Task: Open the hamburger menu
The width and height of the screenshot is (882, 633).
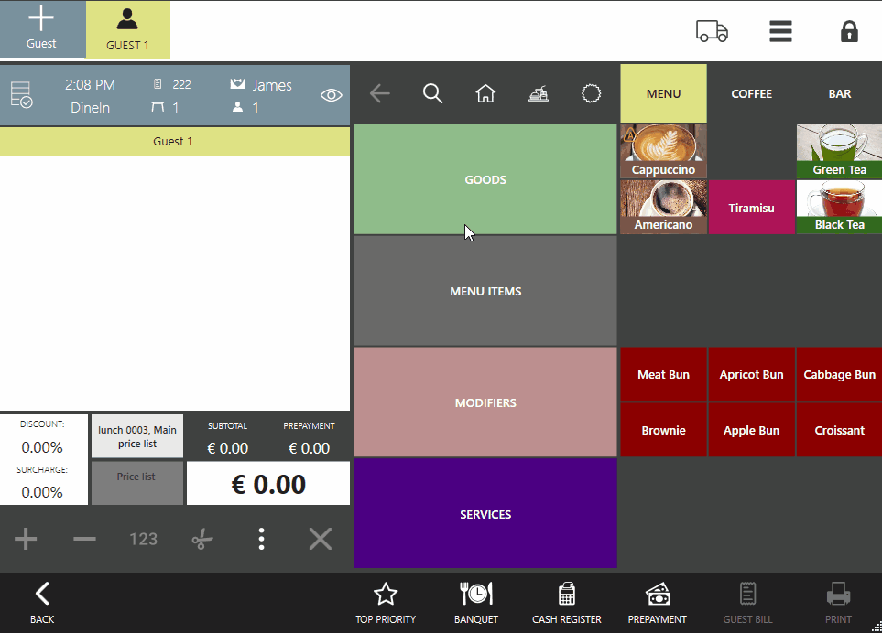Action: (780, 31)
